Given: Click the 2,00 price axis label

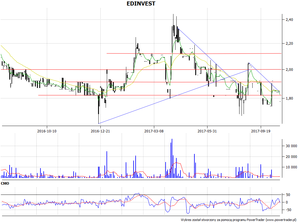Looking at the screenshot, I should pyautogui.click(x=289, y=70).
